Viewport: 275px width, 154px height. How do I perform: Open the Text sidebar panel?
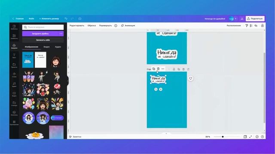click(14, 56)
